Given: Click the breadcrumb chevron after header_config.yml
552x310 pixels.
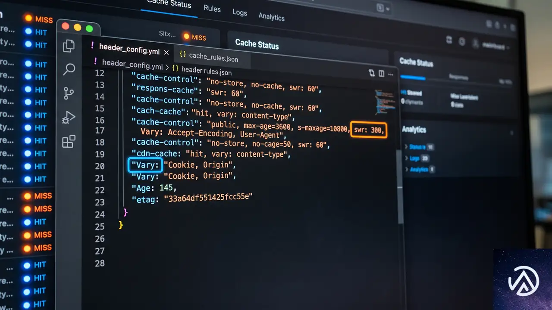Looking at the screenshot, I should 167,68.
